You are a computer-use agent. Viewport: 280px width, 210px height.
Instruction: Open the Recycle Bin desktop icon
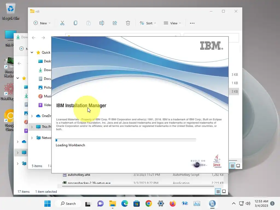pyautogui.click(x=11, y=12)
